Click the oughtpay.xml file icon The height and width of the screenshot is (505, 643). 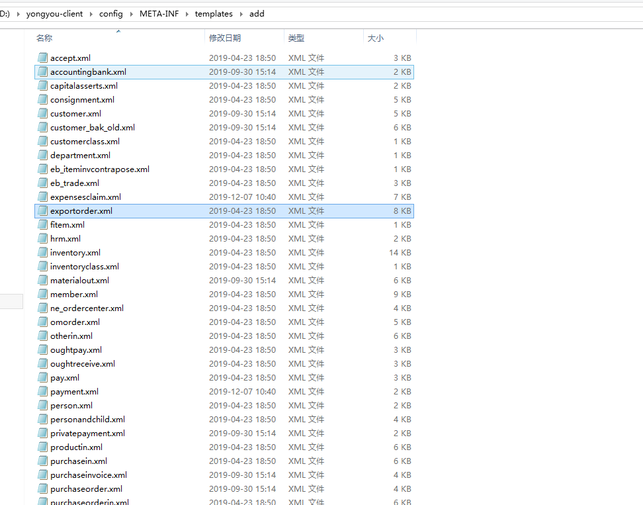[x=42, y=350]
